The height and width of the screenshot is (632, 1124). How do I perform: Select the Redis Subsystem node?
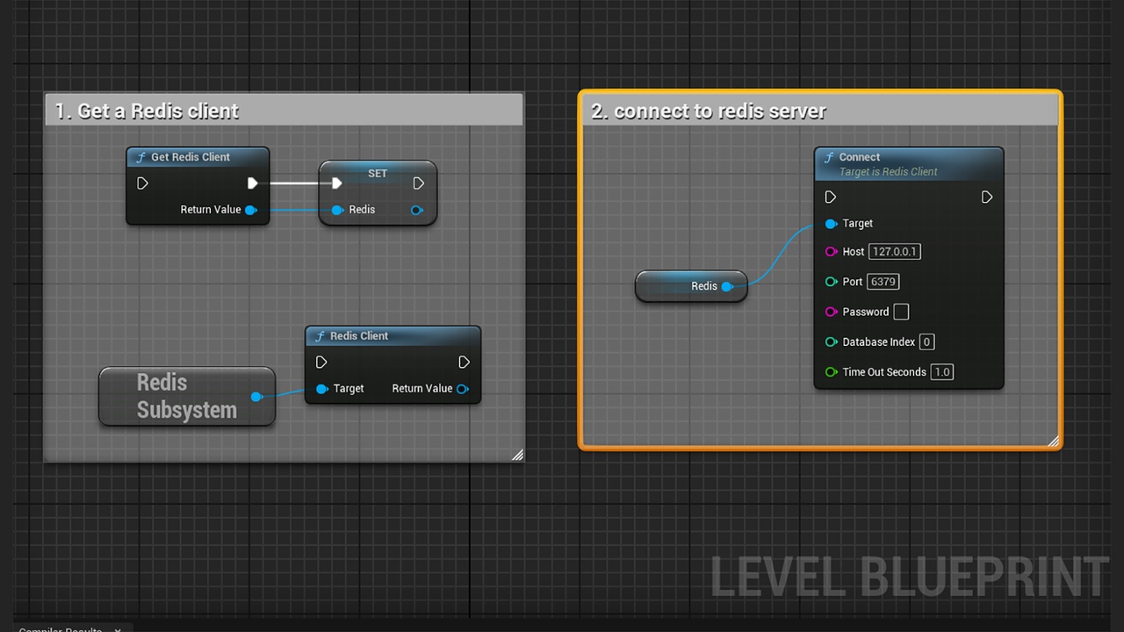tap(187, 397)
